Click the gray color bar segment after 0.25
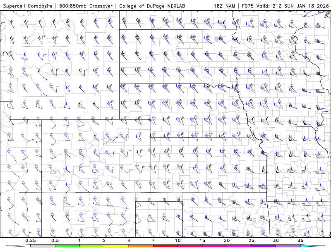Viewport: 331px width, 248px height. pyautogui.click(x=43, y=246)
